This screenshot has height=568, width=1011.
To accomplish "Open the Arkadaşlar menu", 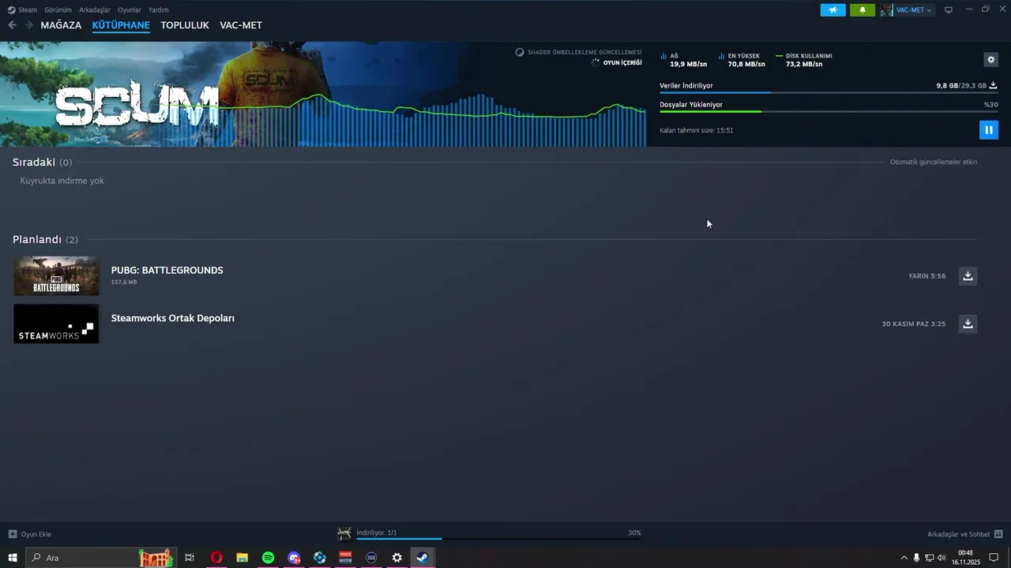I will 95,10.
